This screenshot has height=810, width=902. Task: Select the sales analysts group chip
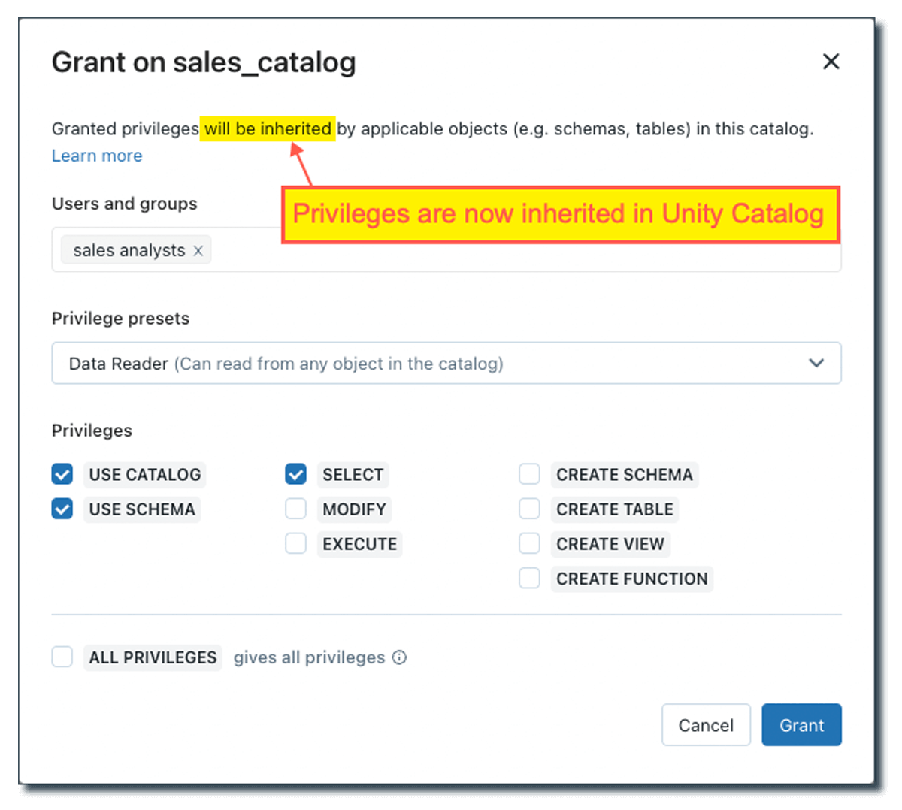coord(129,251)
